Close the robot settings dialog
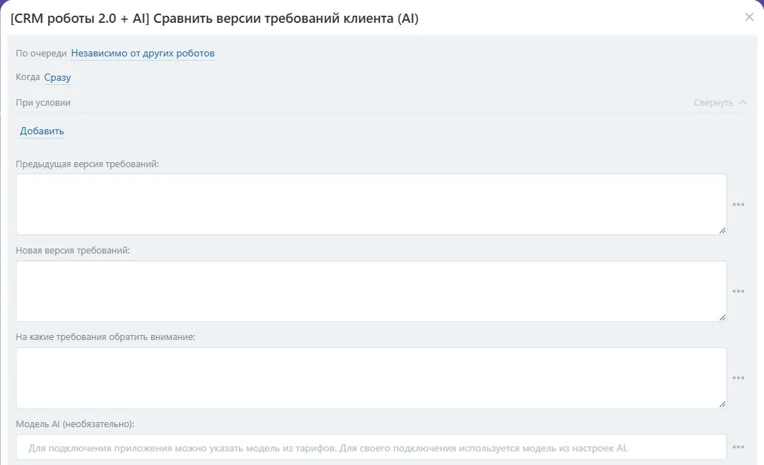This screenshot has width=764, height=465. click(x=749, y=18)
